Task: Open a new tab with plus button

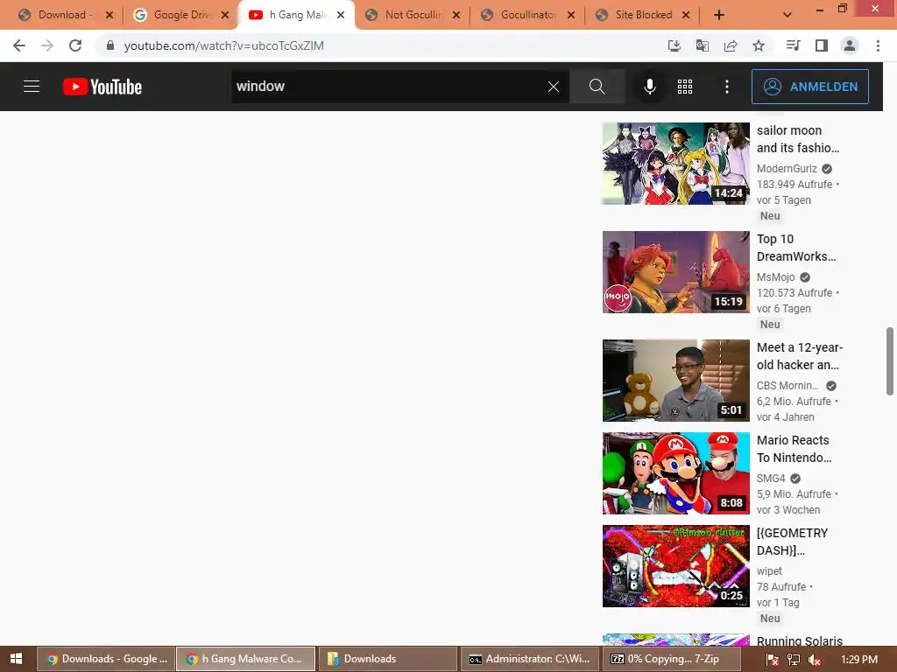Action: click(x=719, y=15)
